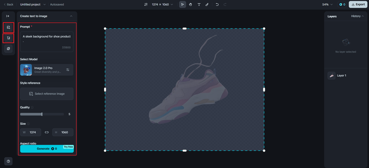Screen dimensions: 369x168
Task: Select the Text tool
Action: [199, 5]
